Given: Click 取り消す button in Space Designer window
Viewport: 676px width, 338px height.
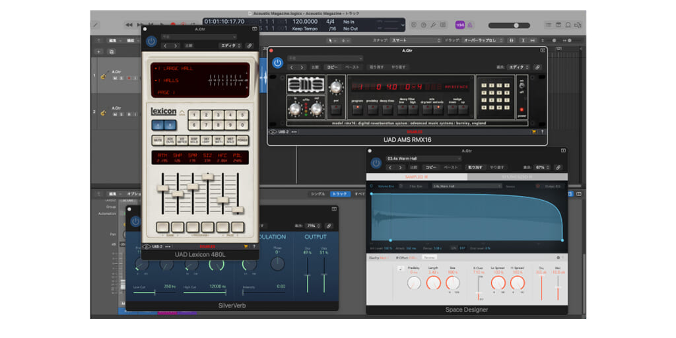Looking at the screenshot, I should pyautogui.click(x=475, y=167).
